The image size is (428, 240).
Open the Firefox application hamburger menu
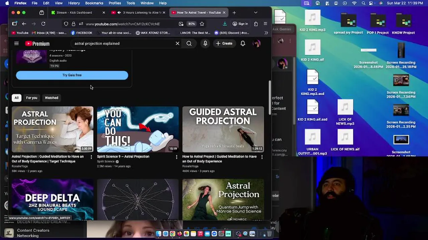point(265,24)
